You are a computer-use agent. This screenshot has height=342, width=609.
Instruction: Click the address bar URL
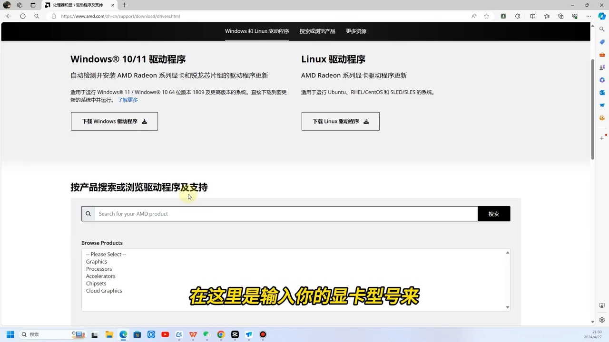coord(120,16)
